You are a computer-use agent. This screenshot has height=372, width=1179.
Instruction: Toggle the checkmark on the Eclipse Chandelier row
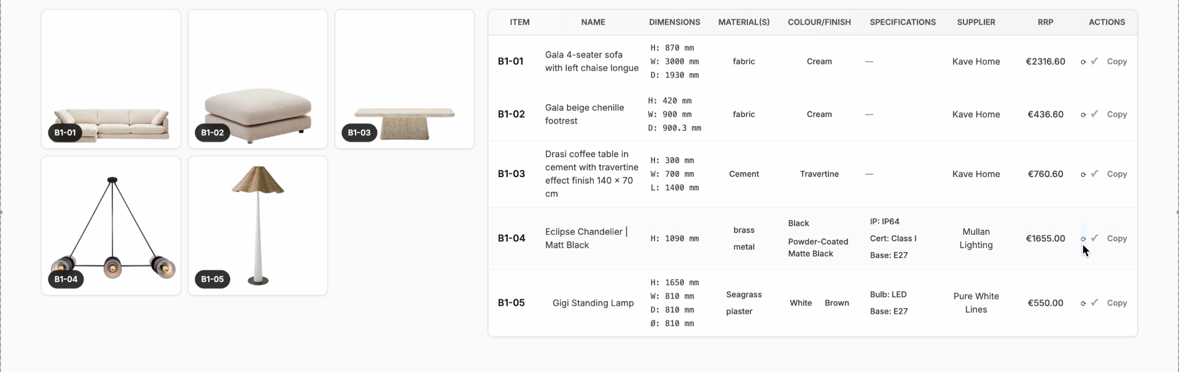(x=1094, y=238)
